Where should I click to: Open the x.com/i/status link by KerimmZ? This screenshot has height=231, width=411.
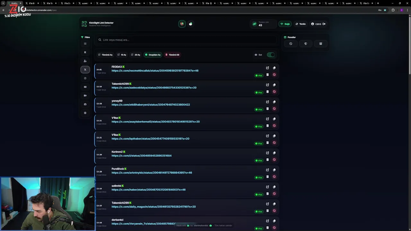(x=142, y=156)
